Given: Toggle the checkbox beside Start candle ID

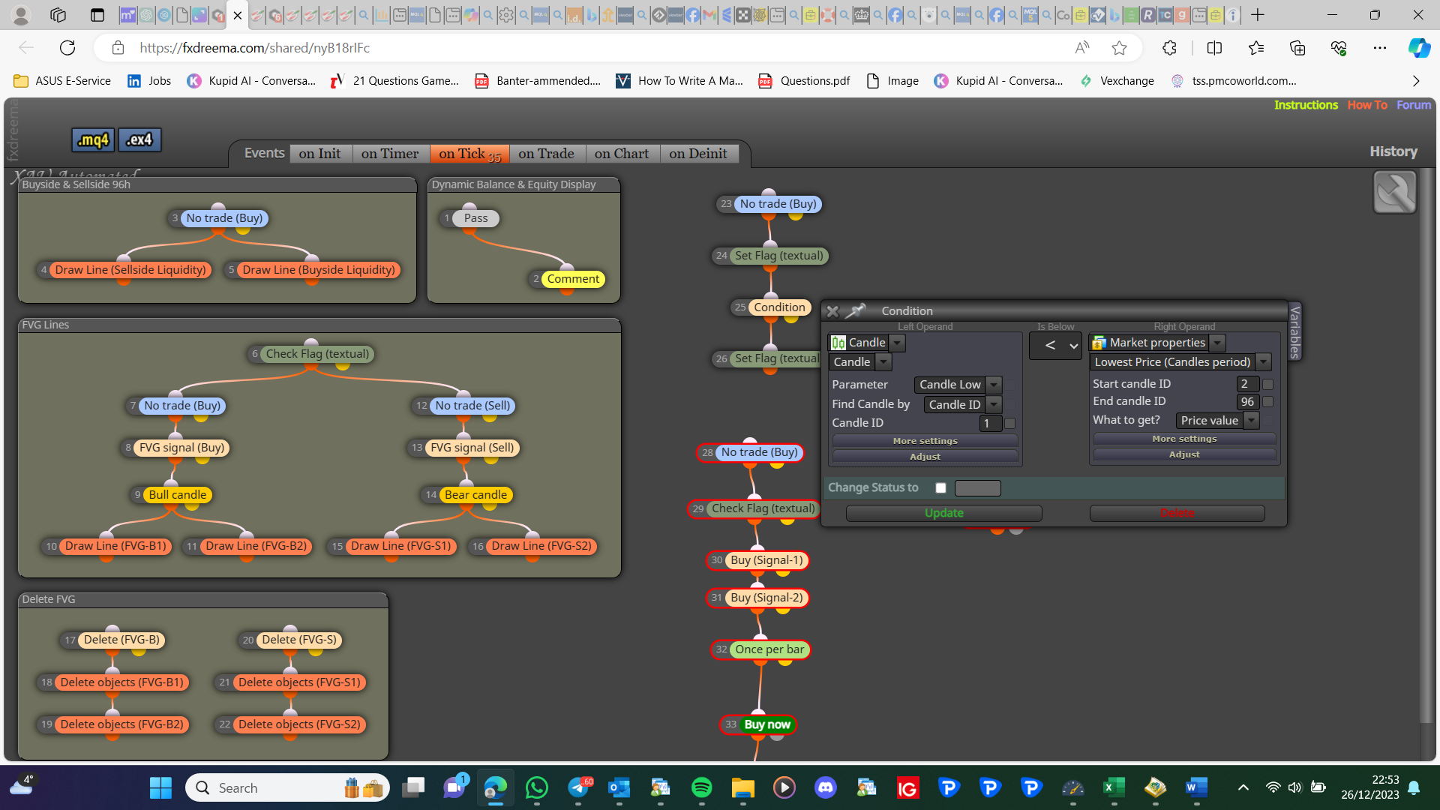Looking at the screenshot, I should pos(1268,384).
